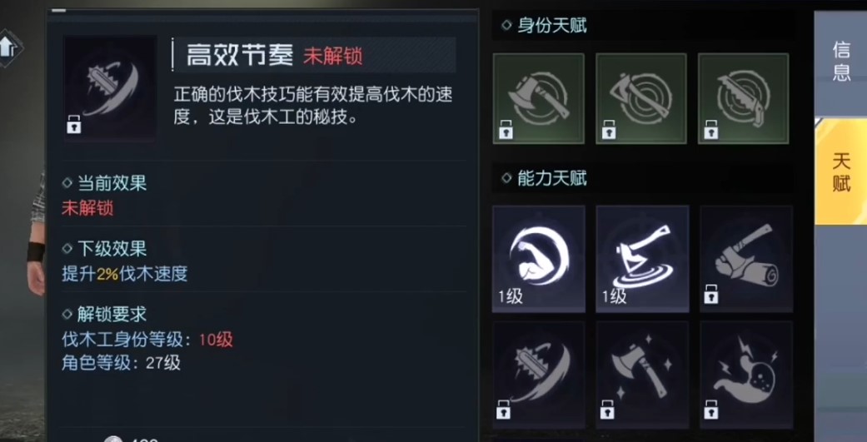This screenshot has width=867, height=442.
Task: Select the locked stomach lightning talent
Action: (x=746, y=375)
